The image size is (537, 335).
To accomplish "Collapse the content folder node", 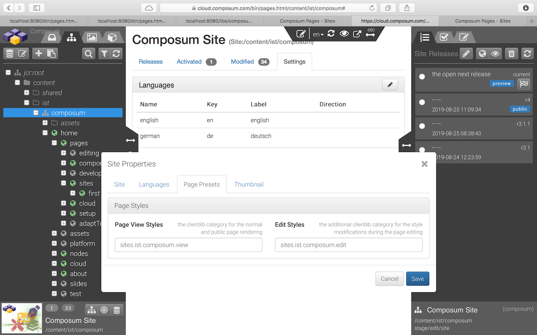I will [17, 82].
